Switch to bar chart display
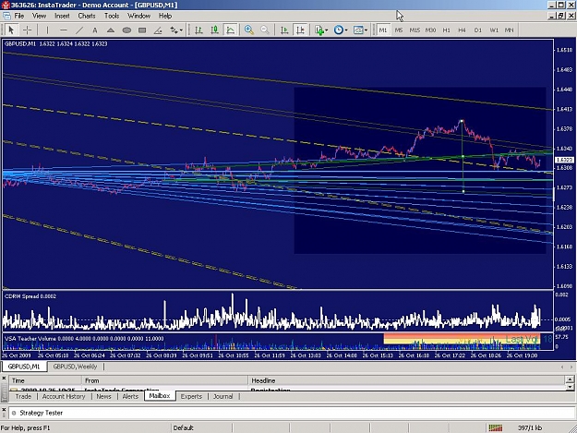The image size is (577, 433). point(198,30)
